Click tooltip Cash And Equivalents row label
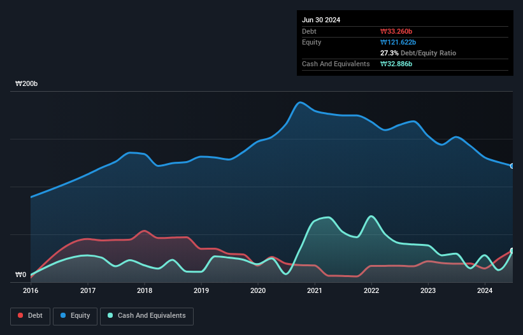 click(x=336, y=64)
